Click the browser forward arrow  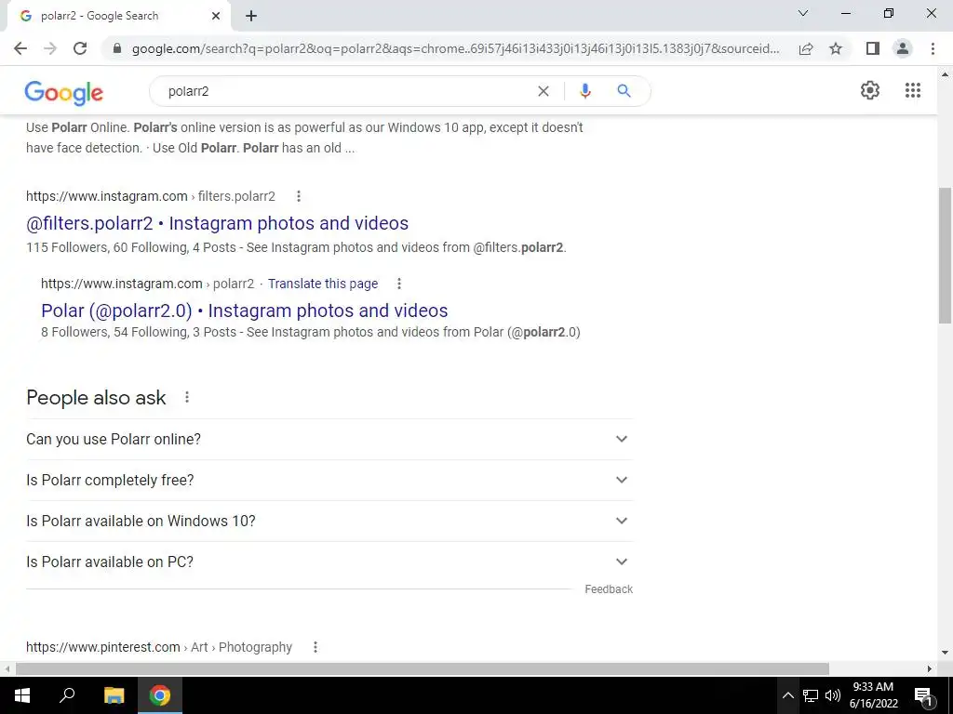click(50, 48)
